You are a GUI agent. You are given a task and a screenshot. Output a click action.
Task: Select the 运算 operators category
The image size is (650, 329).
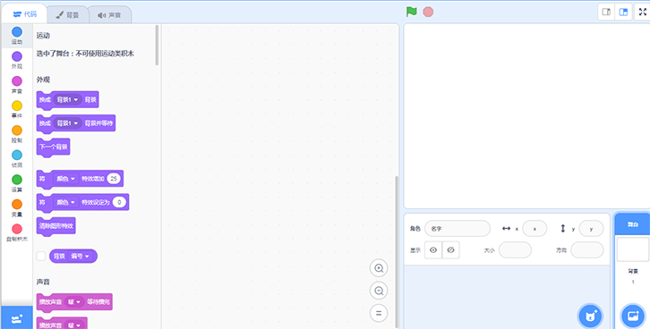coord(17,184)
